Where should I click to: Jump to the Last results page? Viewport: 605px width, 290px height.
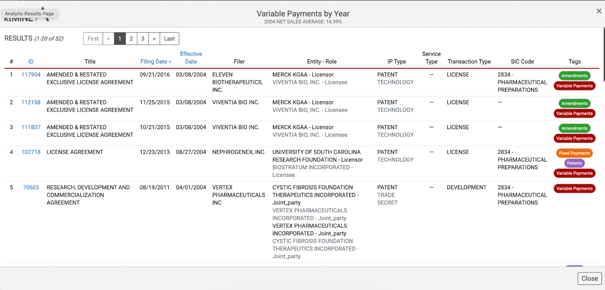coord(169,39)
